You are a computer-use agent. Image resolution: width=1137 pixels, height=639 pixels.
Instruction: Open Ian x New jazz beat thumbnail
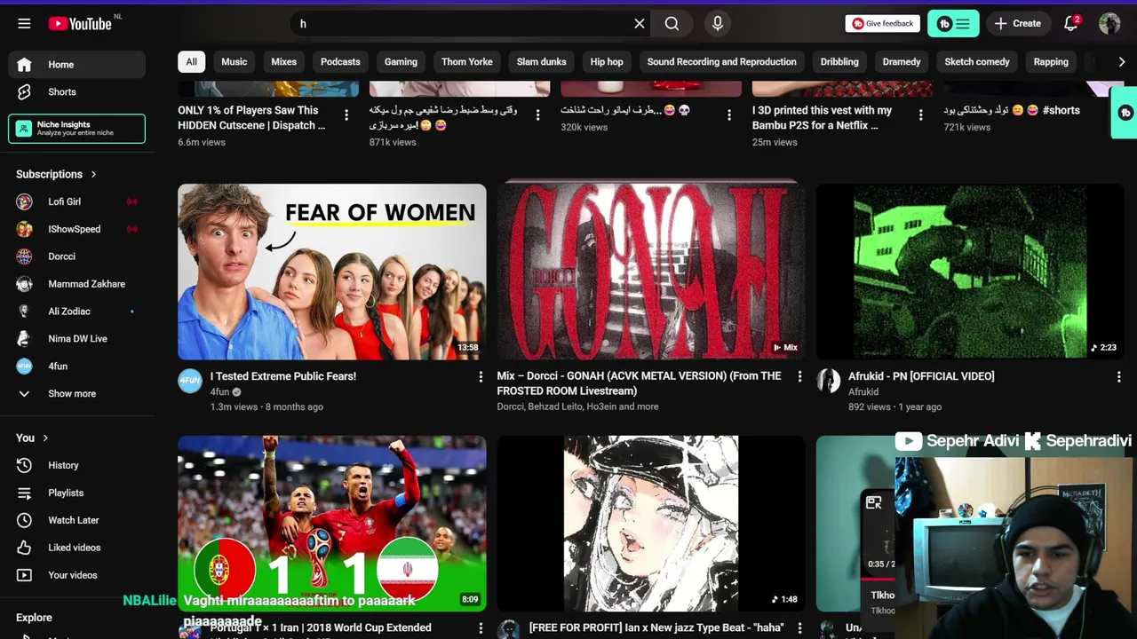(x=651, y=523)
